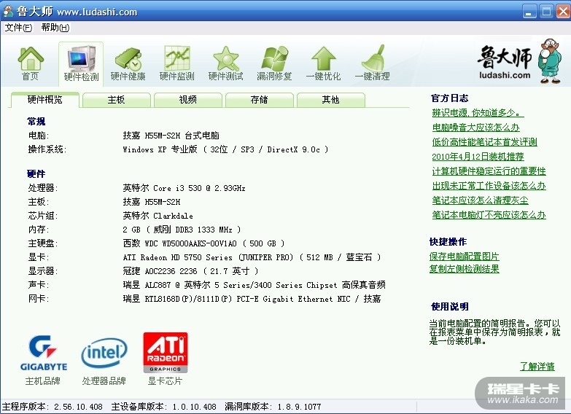Click 电脑 value 技嘉 H55M-S2H 台式电脑
The image size is (571, 414).
click(171, 136)
